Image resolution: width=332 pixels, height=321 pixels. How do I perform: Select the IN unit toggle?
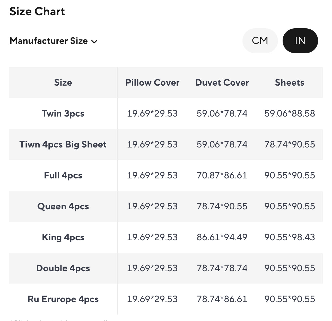(300, 41)
